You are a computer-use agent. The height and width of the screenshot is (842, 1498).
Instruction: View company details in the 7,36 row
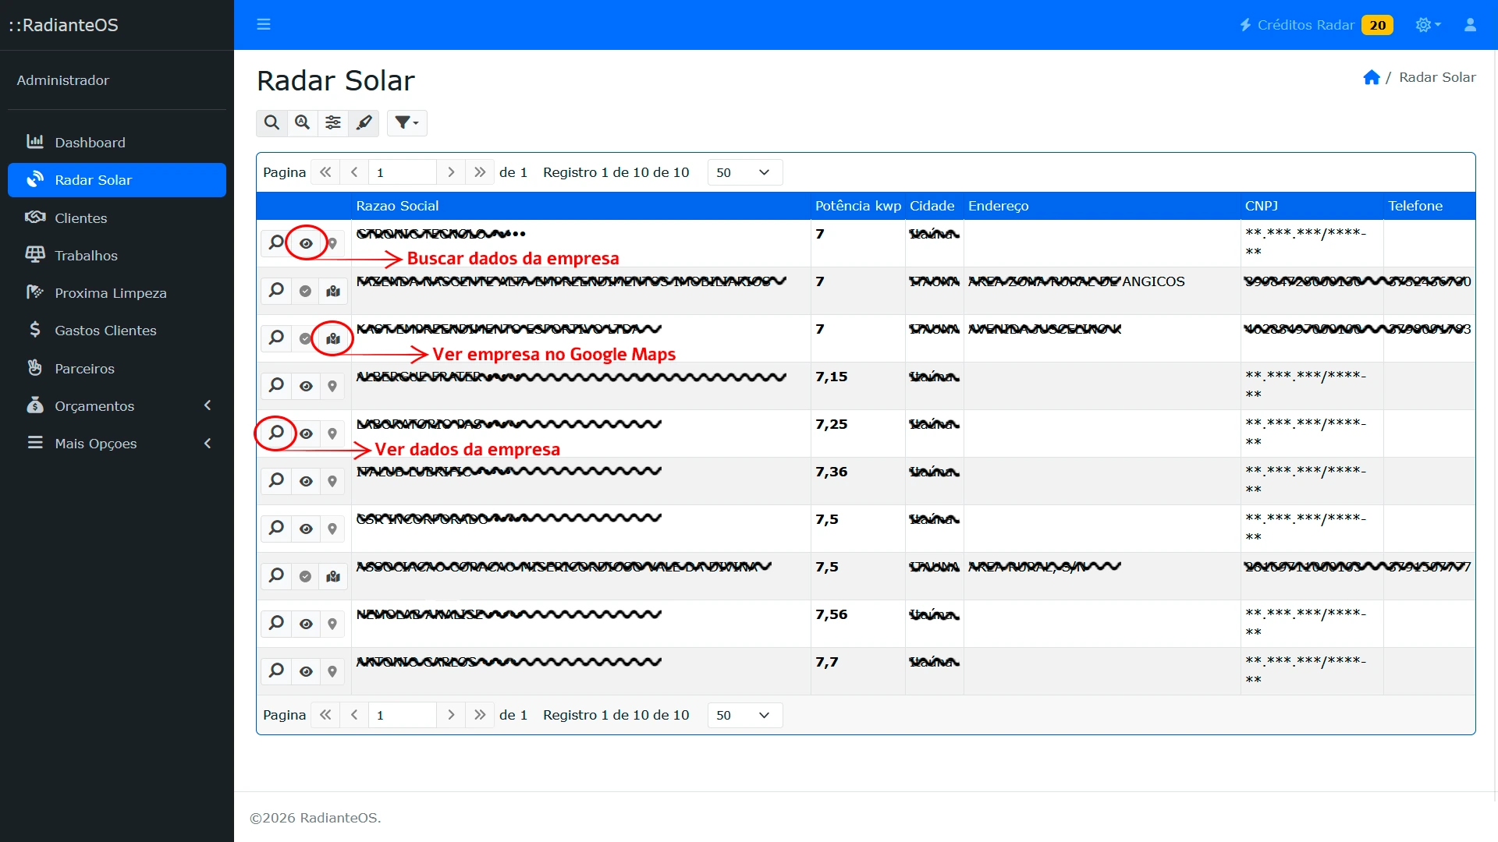click(276, 480)
